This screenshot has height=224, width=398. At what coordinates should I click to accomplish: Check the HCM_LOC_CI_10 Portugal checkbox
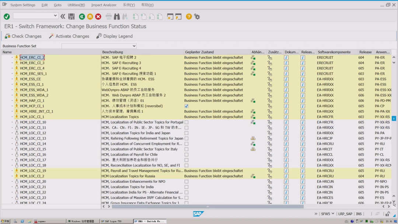coord(186,122)
